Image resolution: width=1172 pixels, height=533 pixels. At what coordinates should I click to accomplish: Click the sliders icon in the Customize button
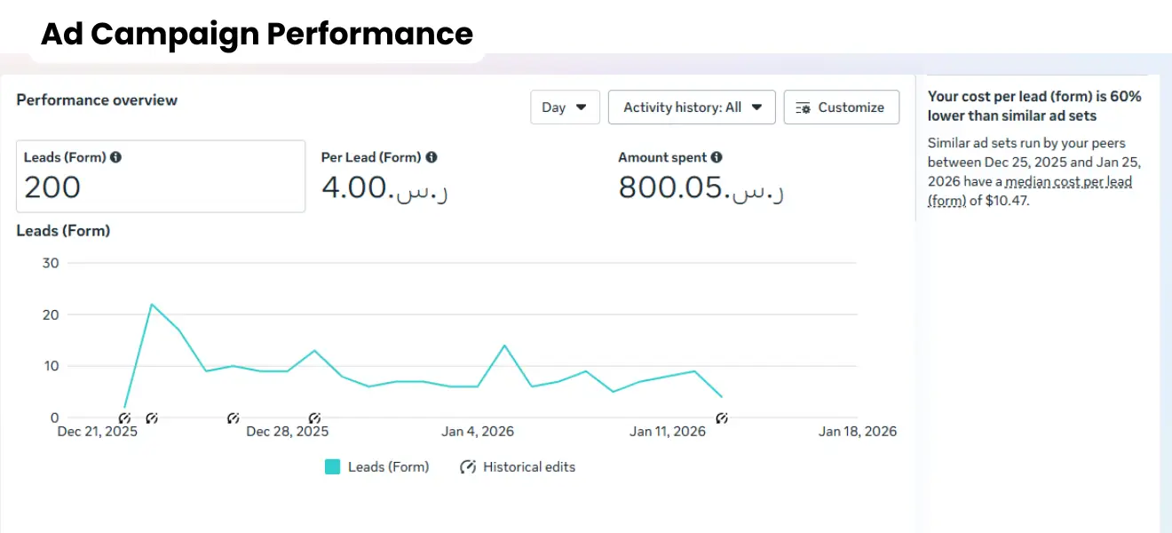(x=803, y=107)
